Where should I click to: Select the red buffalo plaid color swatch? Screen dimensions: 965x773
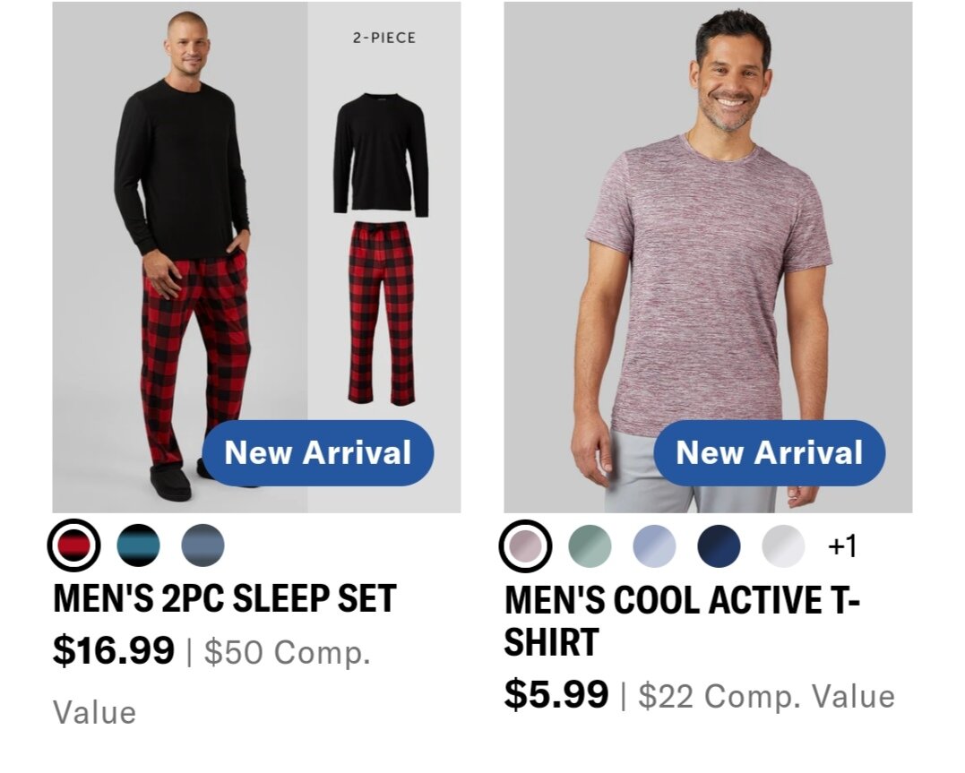click(73, 545)
